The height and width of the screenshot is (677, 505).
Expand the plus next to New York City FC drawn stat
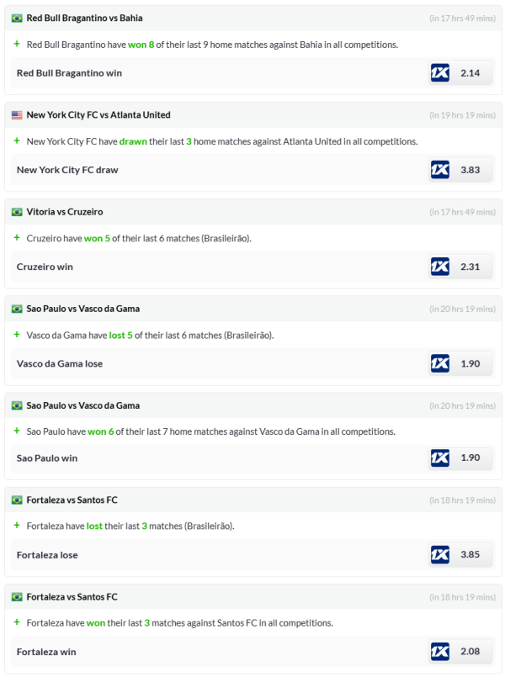tap(17, 141)
